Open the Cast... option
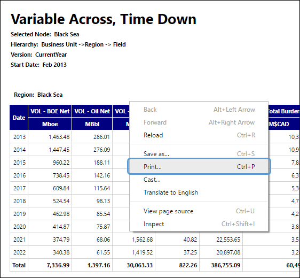 coord(199,180)
